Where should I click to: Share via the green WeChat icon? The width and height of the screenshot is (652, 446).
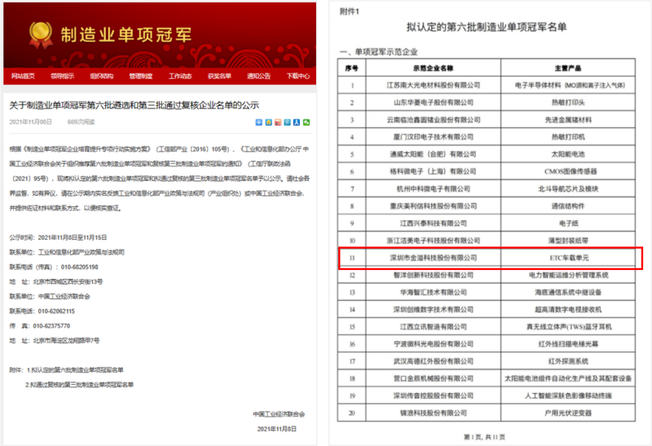306,122
